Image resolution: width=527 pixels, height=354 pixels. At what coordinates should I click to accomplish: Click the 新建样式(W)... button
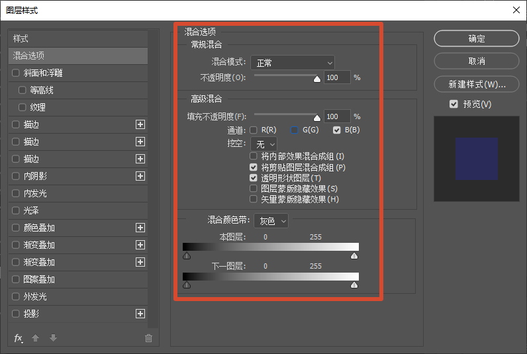[x=477, y=84]
